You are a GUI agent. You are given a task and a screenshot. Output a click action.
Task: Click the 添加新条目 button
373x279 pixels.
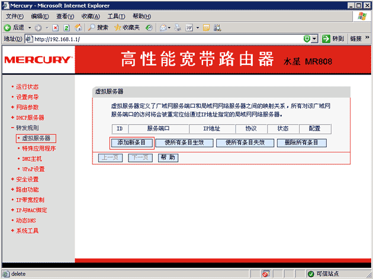pos(132,142)
